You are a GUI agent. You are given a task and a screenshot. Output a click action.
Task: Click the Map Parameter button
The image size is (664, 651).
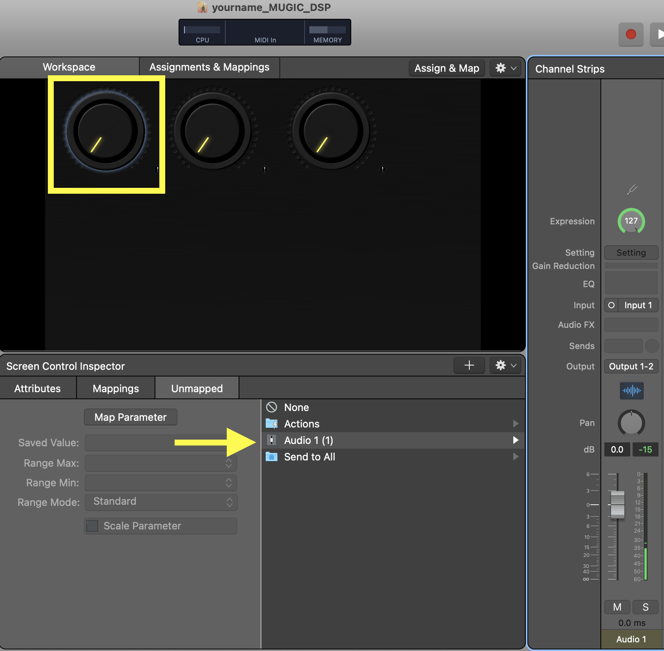coord(130,417)
